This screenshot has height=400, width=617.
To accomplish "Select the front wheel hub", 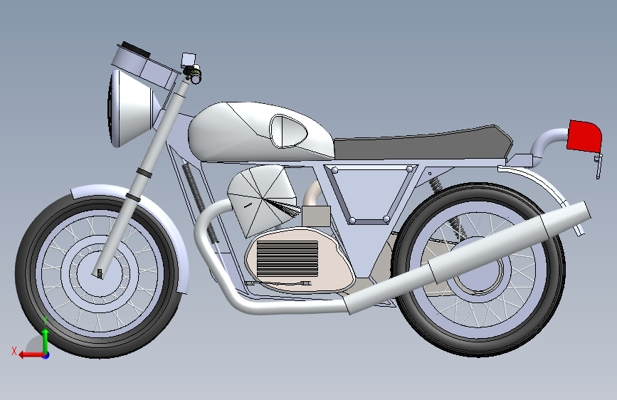I will (x=100, y=272).
